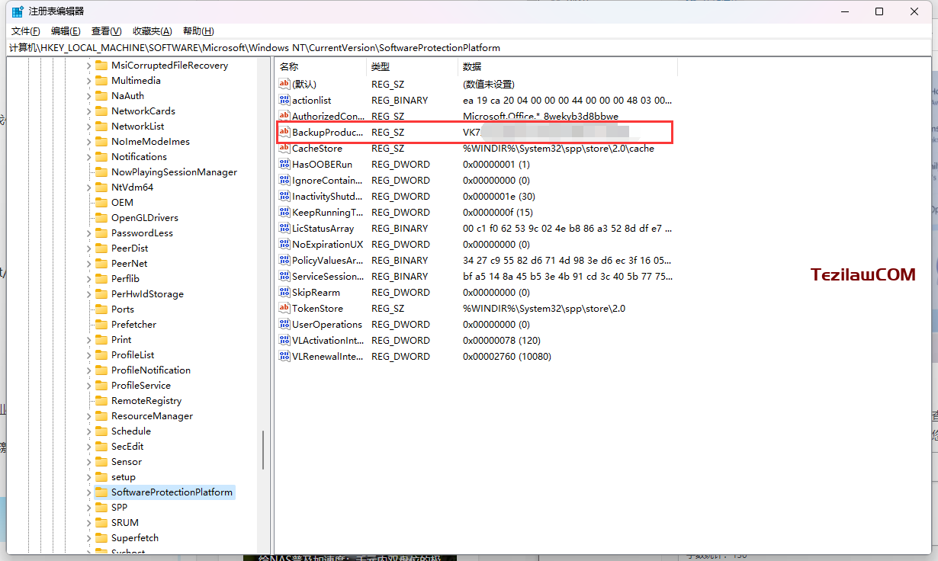This screenshot has width=938, height=561.
Task: Select the NoImeModeImes key
Action: pyautogui.click(x=150, y=141)
